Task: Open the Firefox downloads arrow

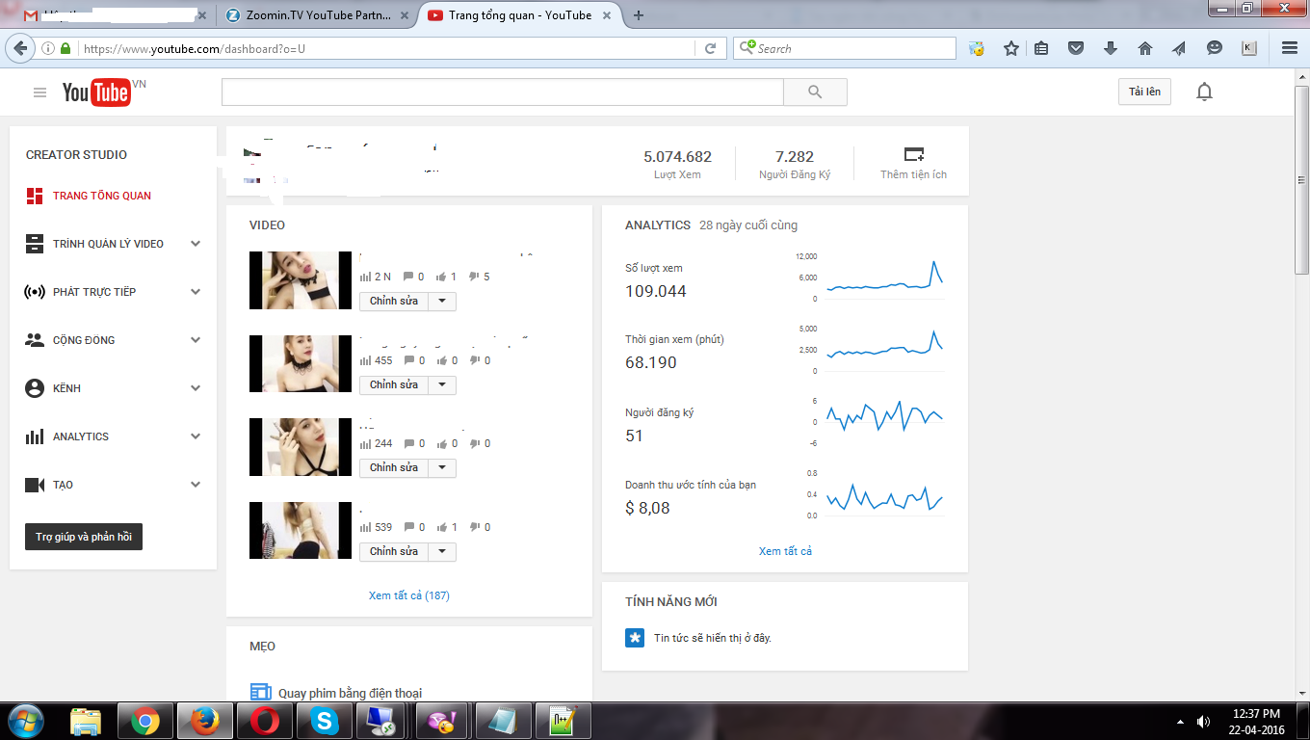Action: (1110, 48)
